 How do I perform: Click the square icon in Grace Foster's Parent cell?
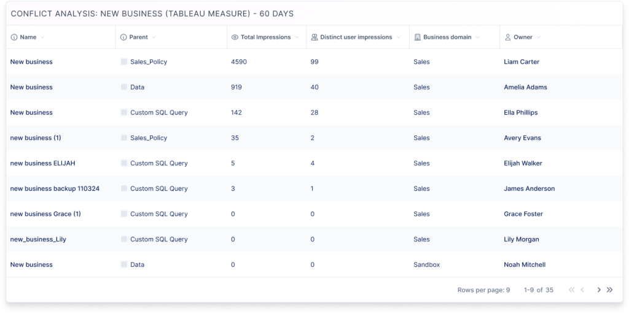124,214
